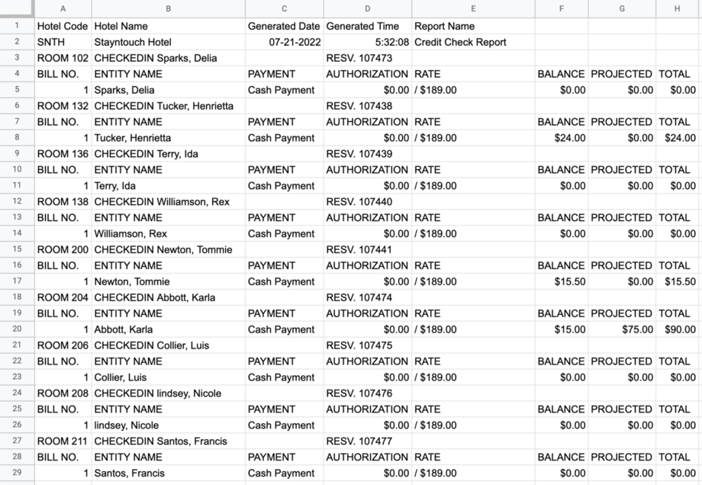Click cell 'RESV. 107475'
This screenshot has width=702, height=485.
click(368, 345)
